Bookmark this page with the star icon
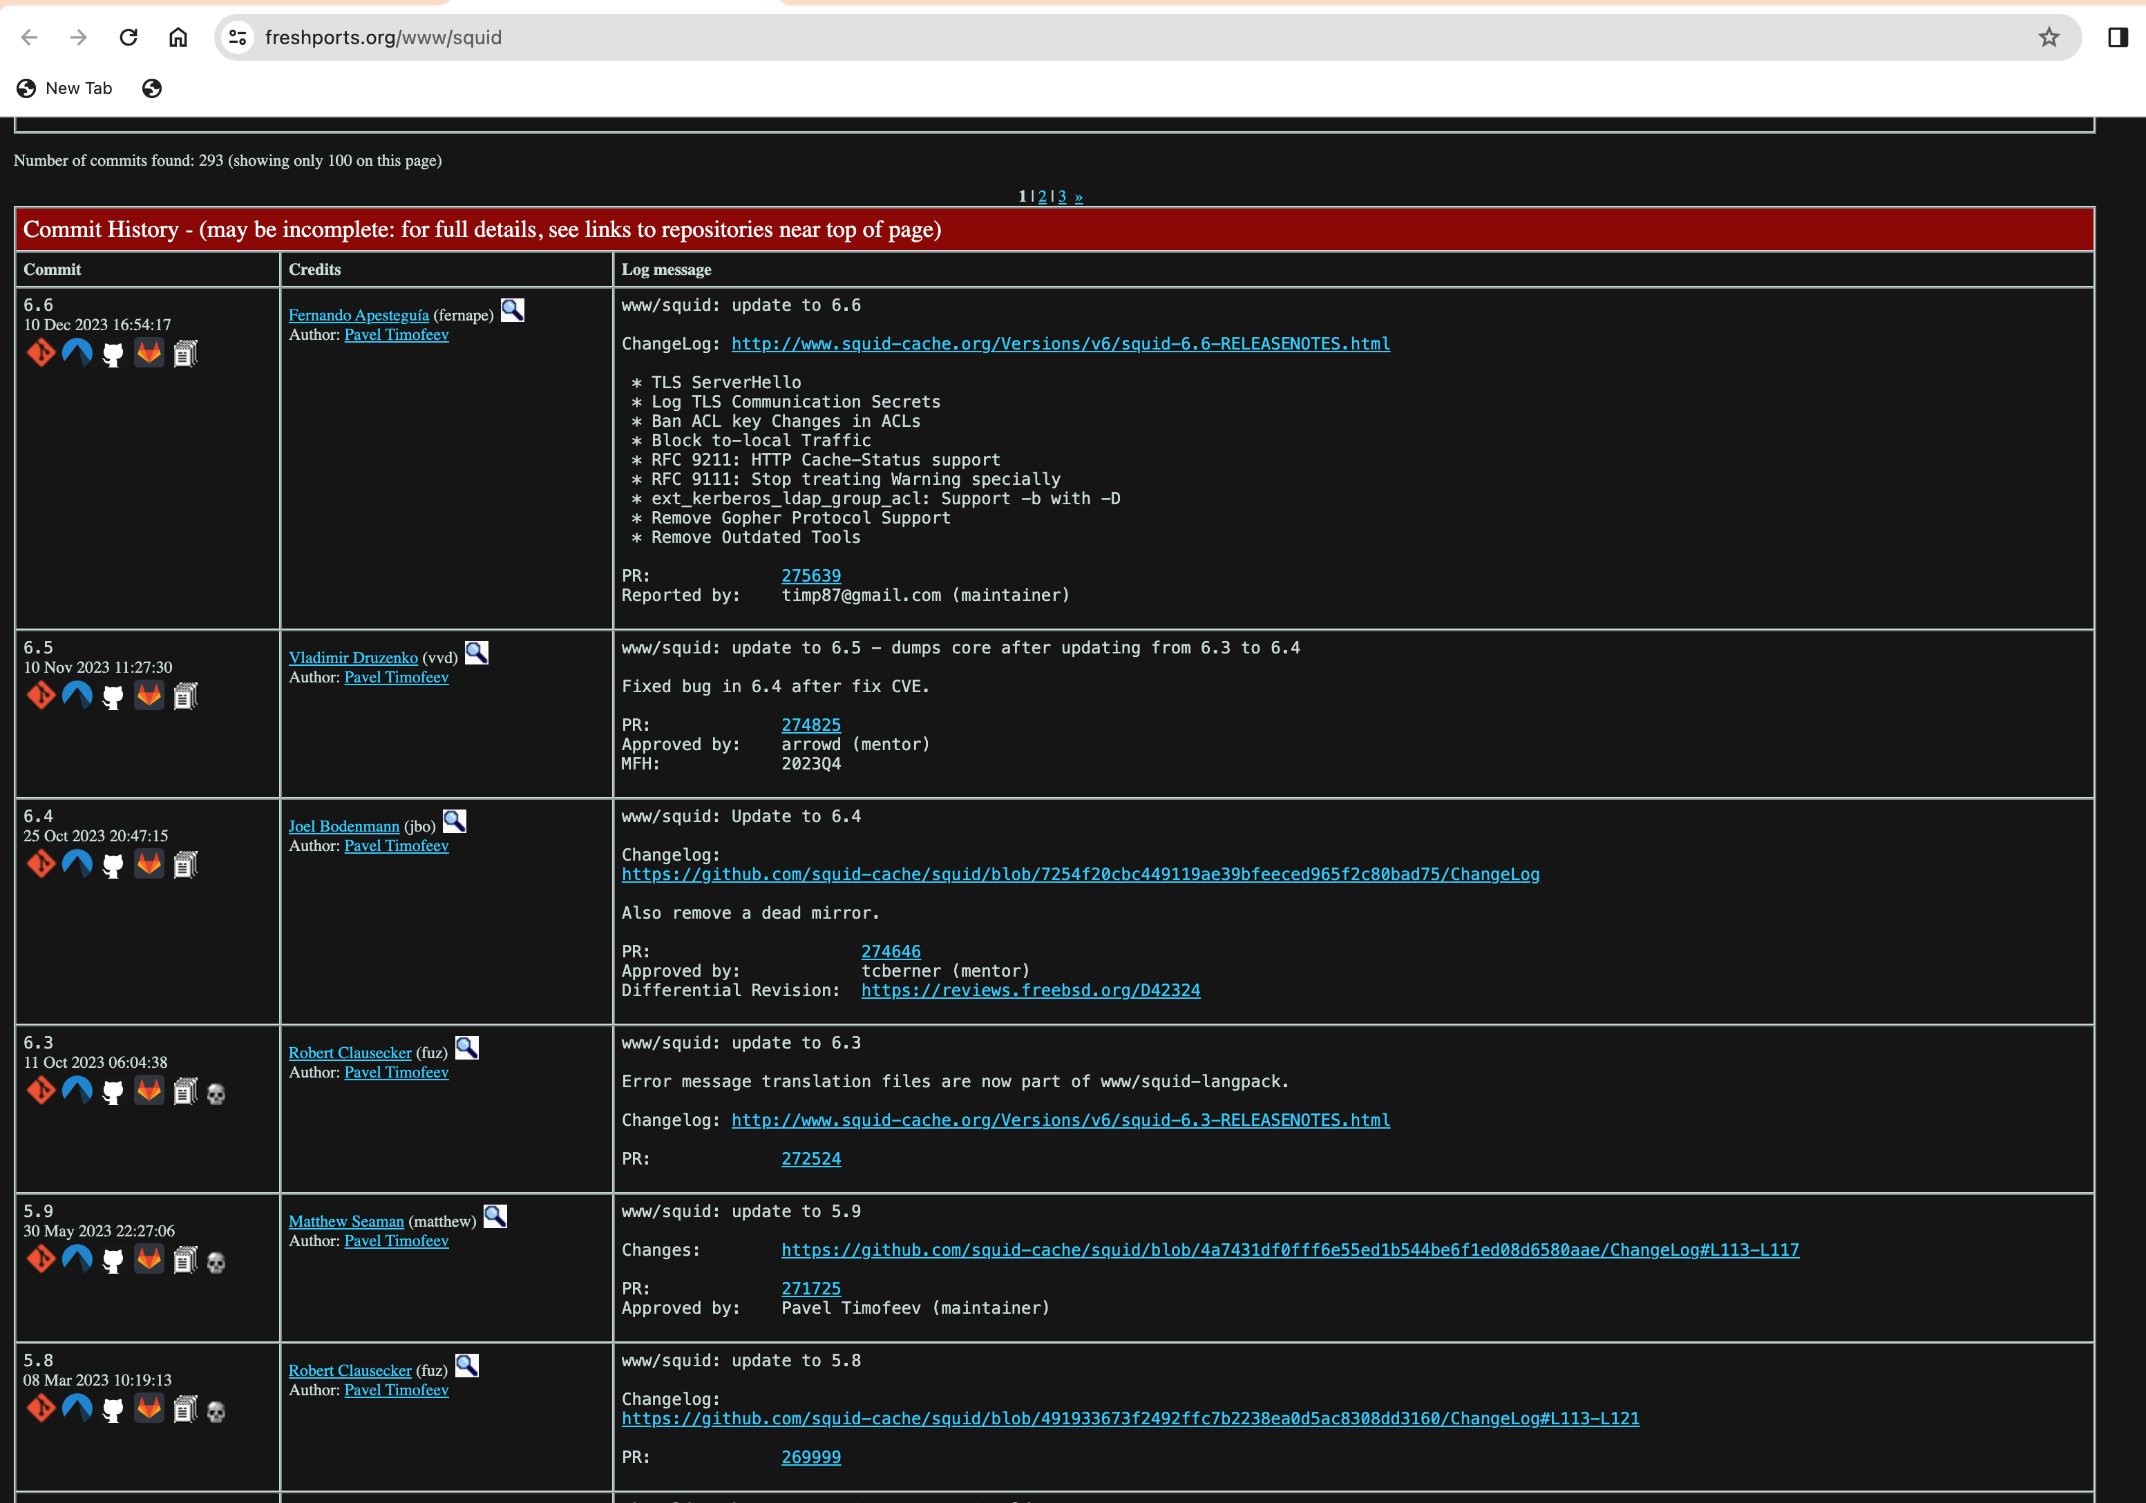The width and height of the screenshot is (2146, 1503). click(x=2049, y=37)
